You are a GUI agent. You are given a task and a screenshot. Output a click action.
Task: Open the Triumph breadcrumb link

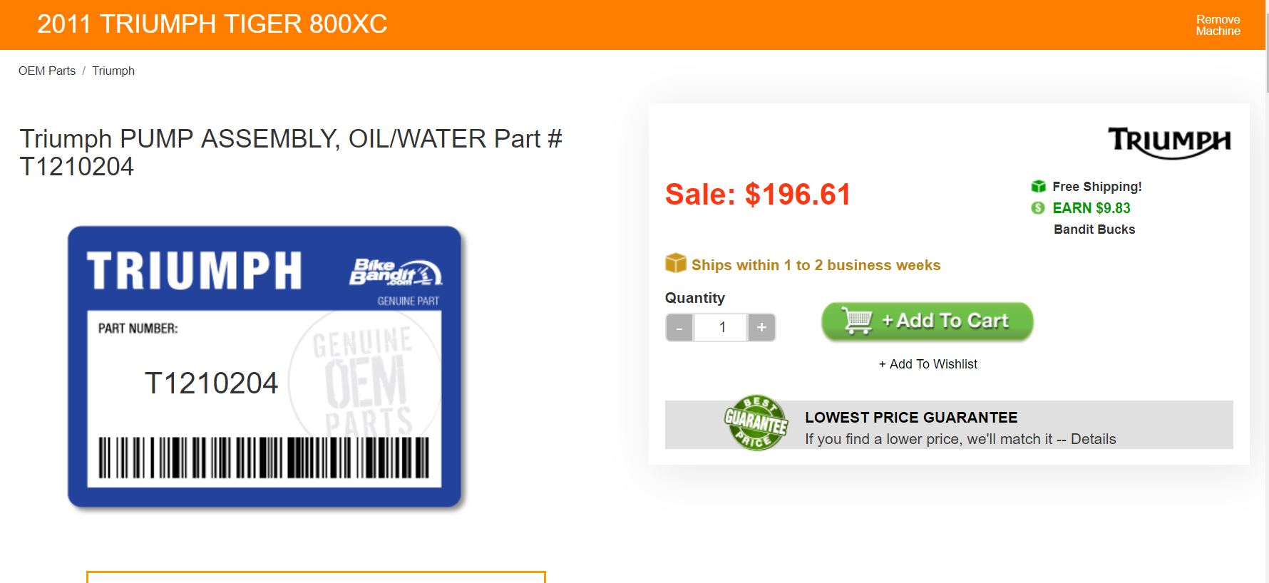[x=113, y=71]
